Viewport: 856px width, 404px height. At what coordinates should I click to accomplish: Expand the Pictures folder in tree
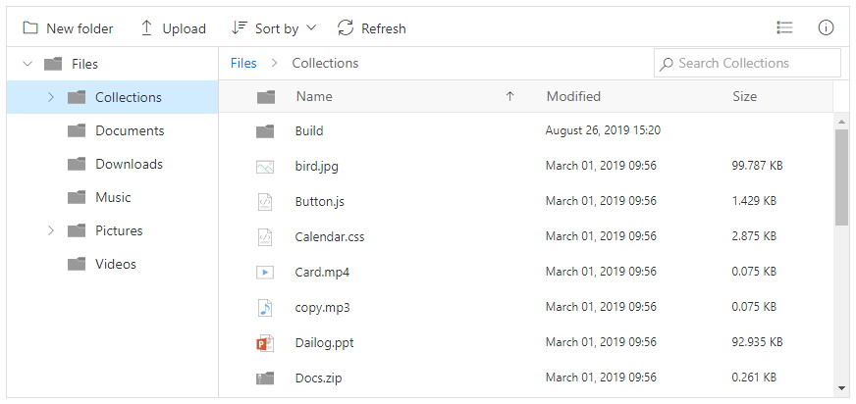click(x=50, y=231)
